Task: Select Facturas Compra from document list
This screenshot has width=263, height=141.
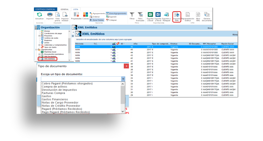Action: click(x=53, y=93)
